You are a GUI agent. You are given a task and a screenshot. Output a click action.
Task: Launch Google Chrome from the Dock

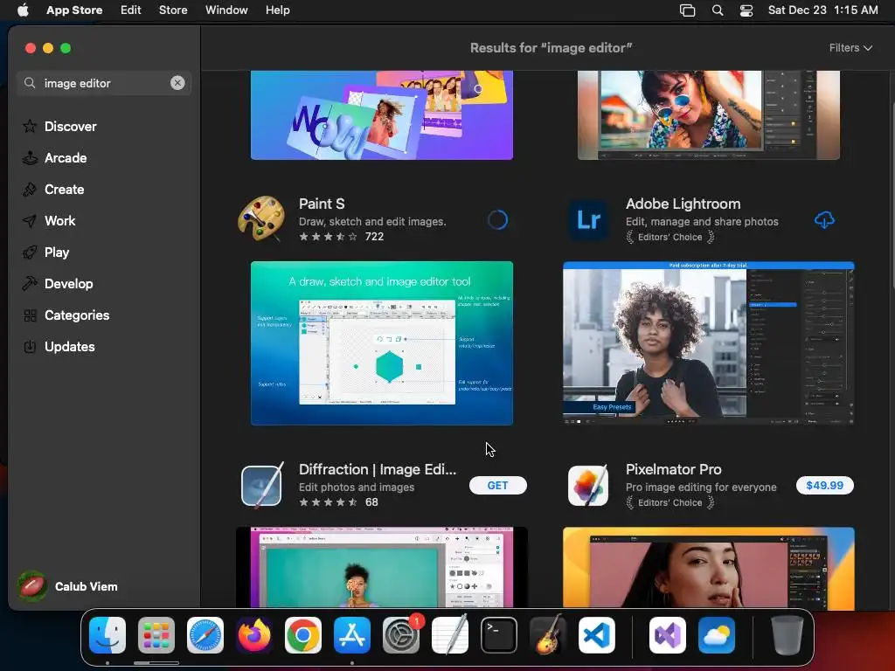303,635
